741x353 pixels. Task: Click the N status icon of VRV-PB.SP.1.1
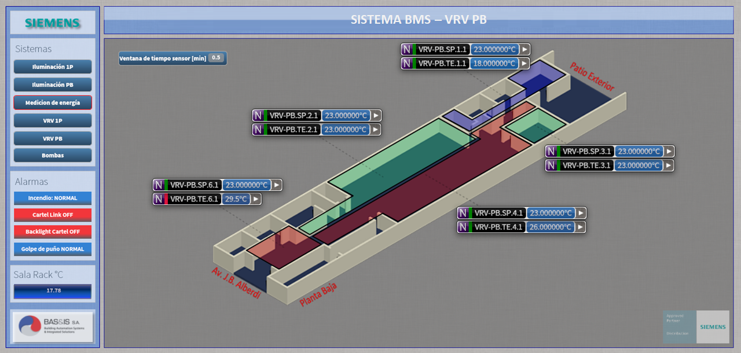406,49
